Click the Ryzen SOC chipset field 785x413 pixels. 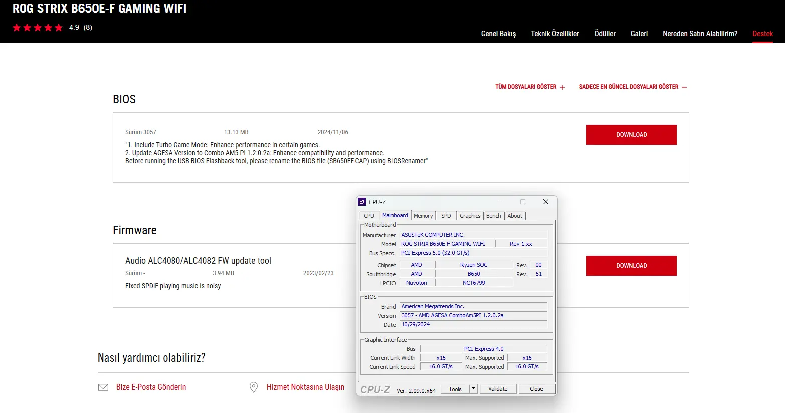click(474, 265)
